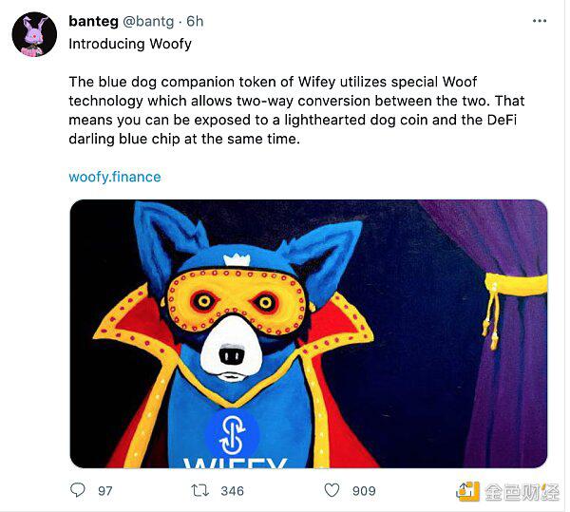Click the WIFEY text in the image
The width and height of the screenshot is (570, 512).
(x=234, y=462)
